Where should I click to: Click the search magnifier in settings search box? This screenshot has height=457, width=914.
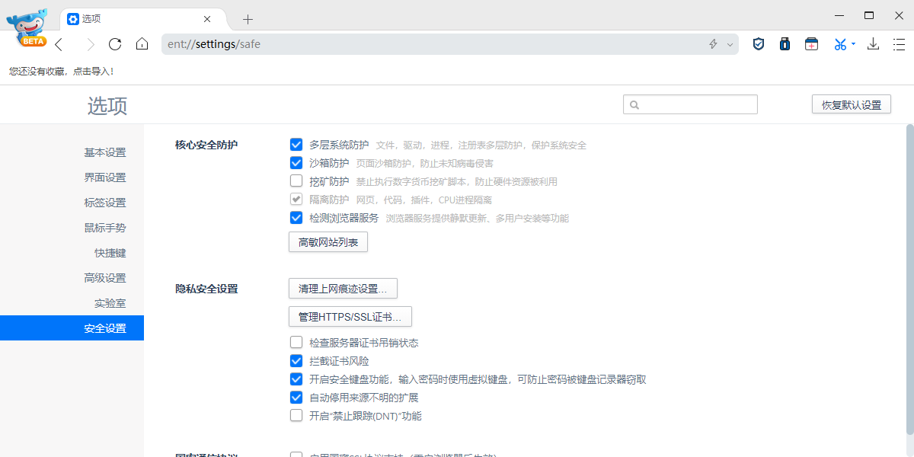(634, 104)
